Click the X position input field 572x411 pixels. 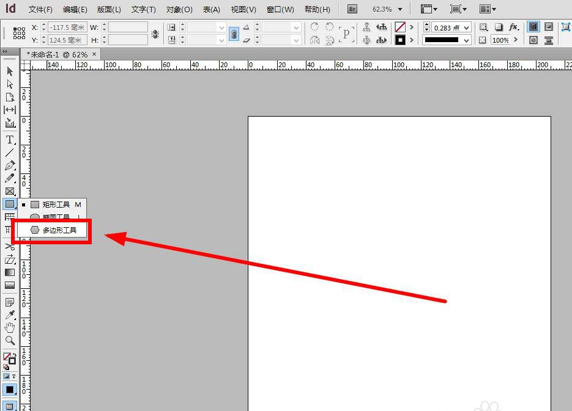(x=67, y=27)
